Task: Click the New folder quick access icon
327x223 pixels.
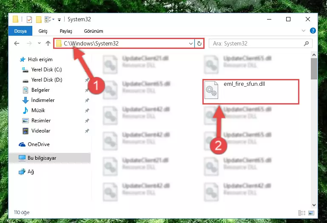Action: (39, 20)
